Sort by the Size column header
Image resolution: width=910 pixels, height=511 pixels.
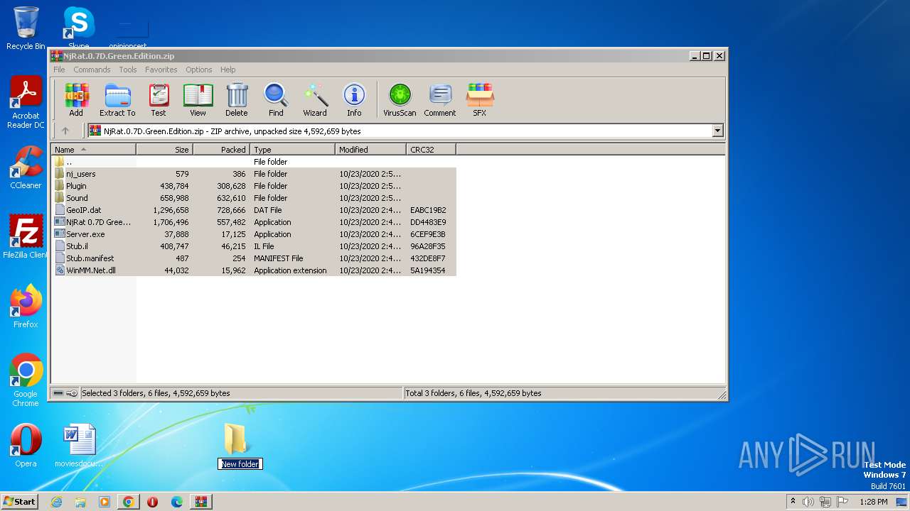[x=164, y=150]
